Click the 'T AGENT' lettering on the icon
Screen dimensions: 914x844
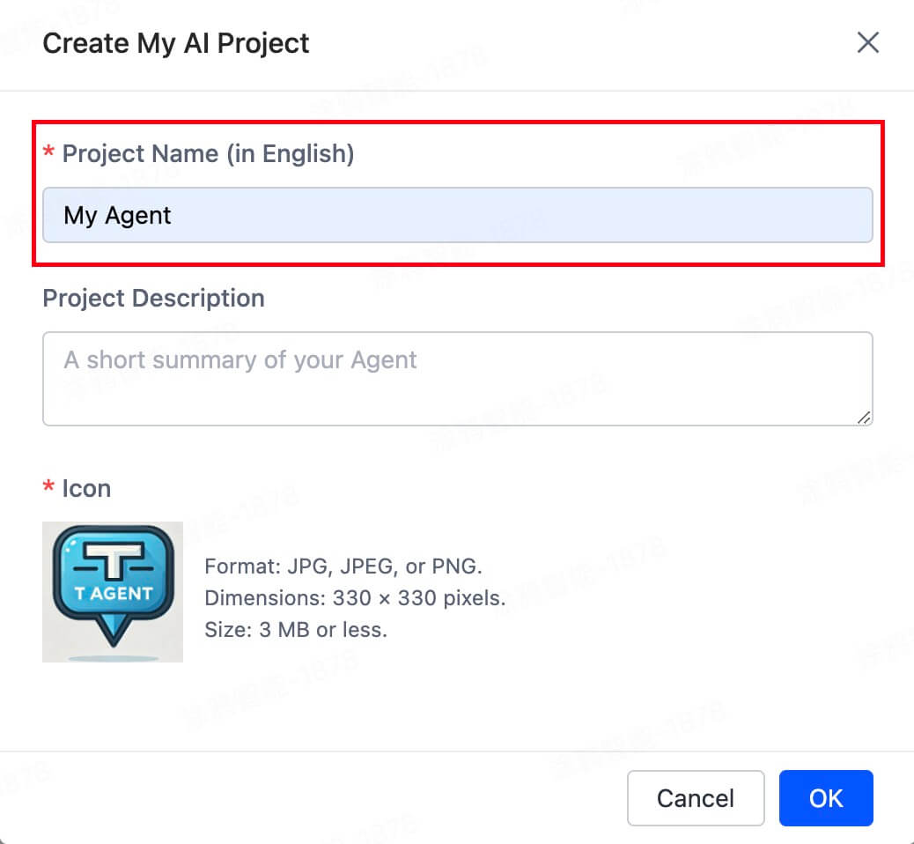click(114, 594)
